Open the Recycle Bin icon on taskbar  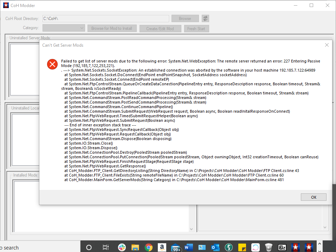[x=269, y=247]
